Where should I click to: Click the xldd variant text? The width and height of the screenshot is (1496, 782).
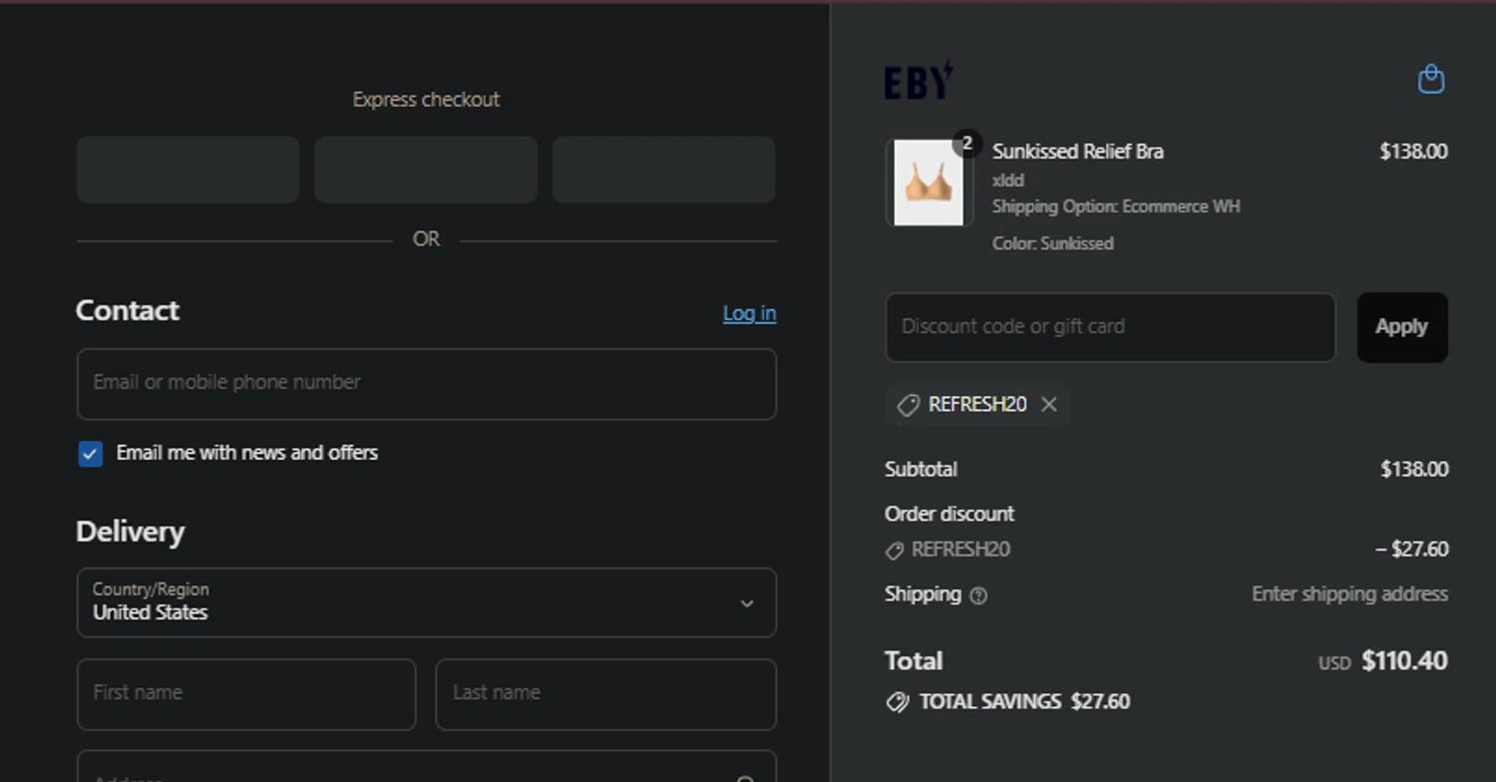[x=1007, y=181]
